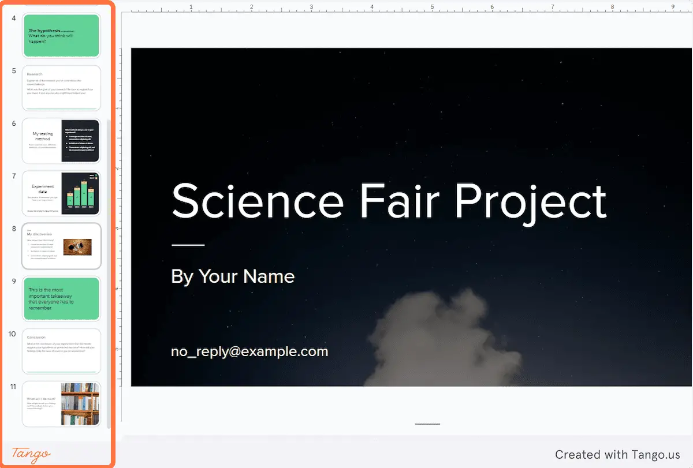This screenshot has height=468, width=693.
Task: Select 'My testing method' slide 6 thumbnail
Action: (61, 141)
